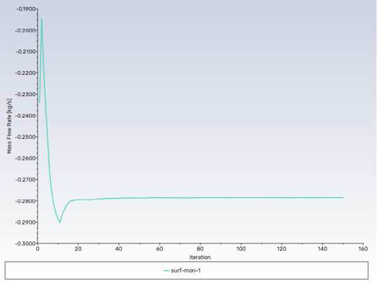Click the curve's end point at iteration 150

(343, 197)
